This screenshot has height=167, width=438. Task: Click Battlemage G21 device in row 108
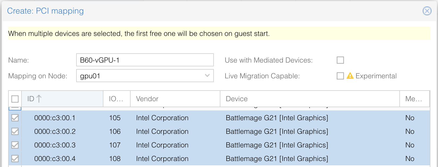click(277, 159)
